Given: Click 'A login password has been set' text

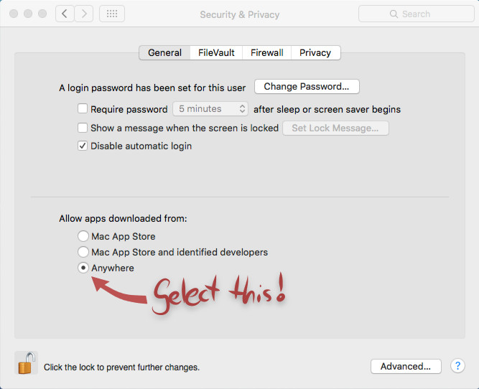Looking at the screenshot, I should pyautogui.click(x=152, y=88).
